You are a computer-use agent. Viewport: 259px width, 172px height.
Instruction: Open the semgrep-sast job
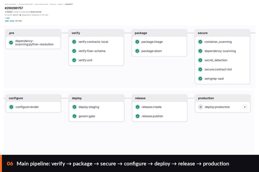coord(214,79)
